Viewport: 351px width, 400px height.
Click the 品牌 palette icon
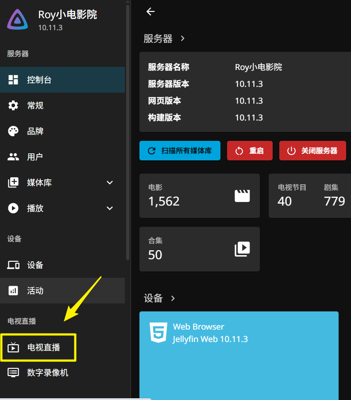click(13, 131)
